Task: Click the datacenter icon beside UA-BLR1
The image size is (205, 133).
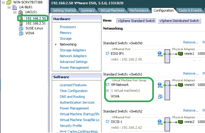Action: (x=15, y=7)
